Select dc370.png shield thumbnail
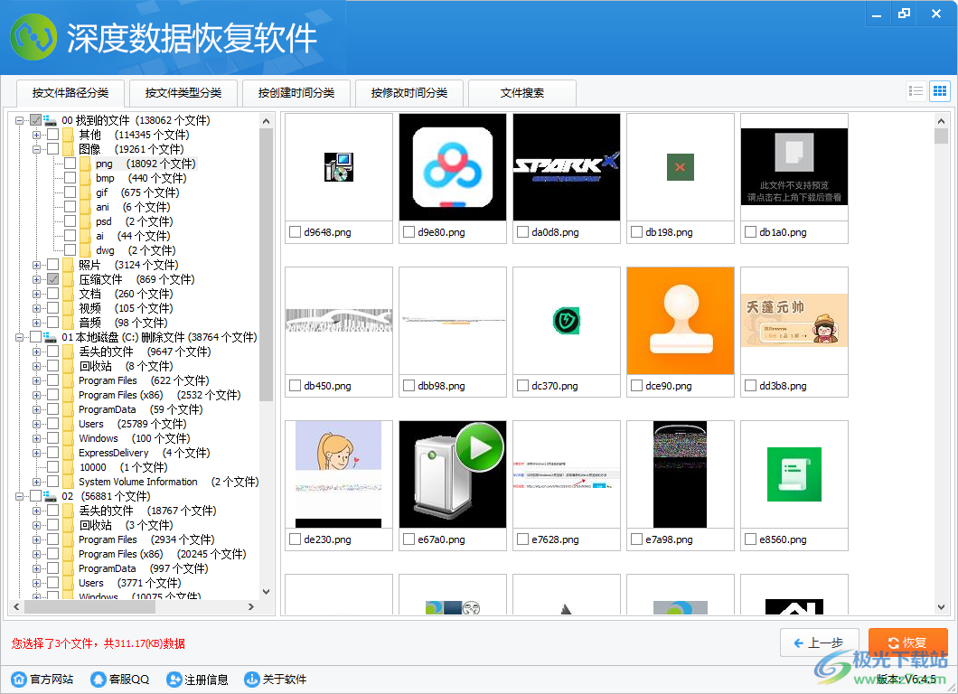 pos(567,321)
